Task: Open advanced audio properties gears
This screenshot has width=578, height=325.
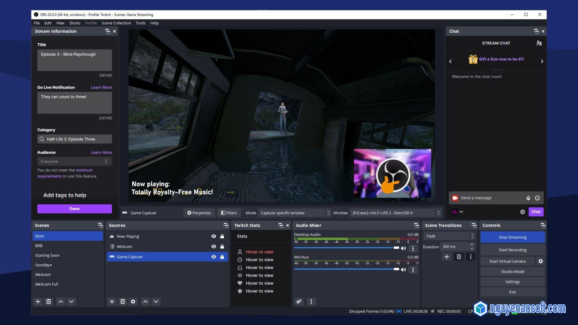Action: [x=299, y=302]
